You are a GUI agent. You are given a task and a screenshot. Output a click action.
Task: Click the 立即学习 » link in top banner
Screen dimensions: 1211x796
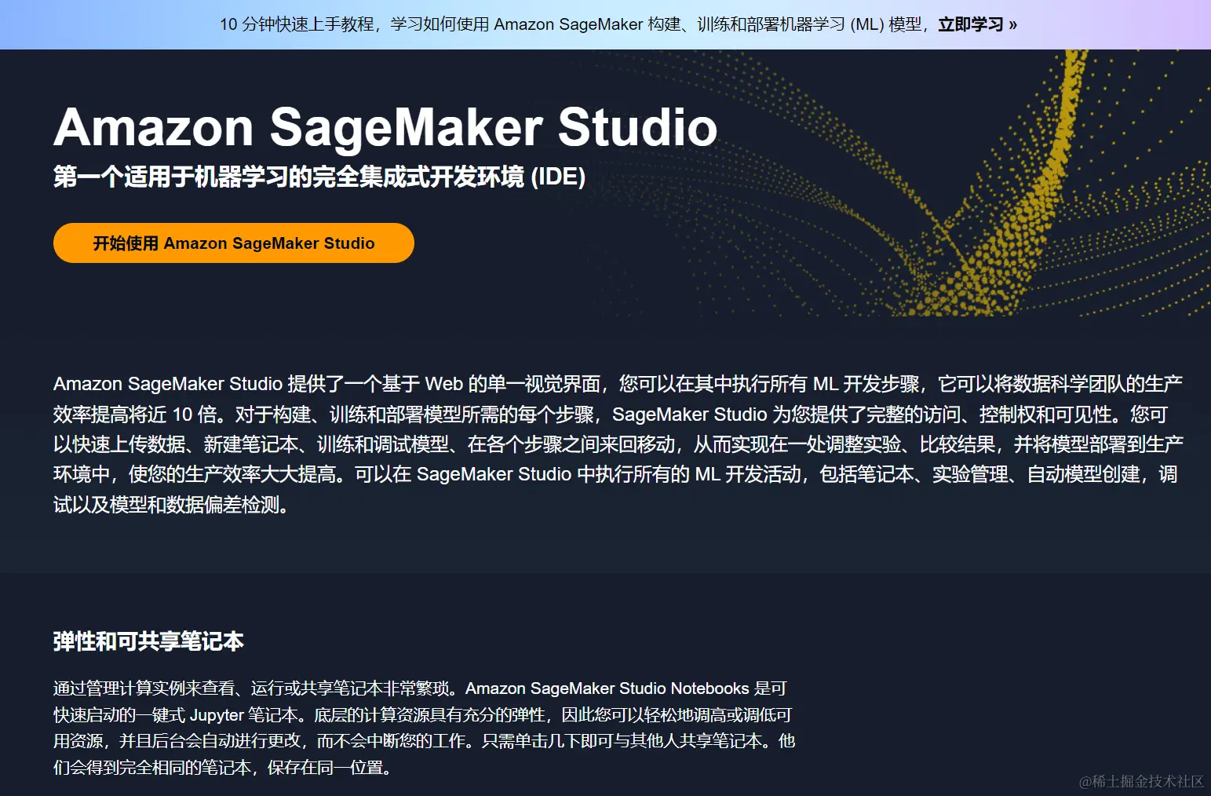(x=977, y=24)
